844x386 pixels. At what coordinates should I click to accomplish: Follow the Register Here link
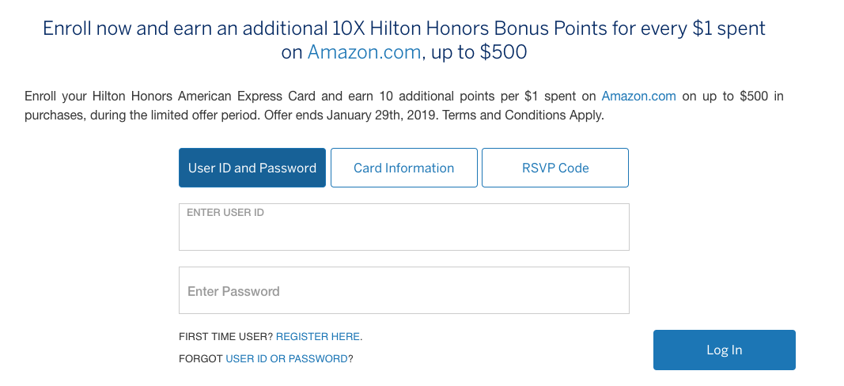317,336
